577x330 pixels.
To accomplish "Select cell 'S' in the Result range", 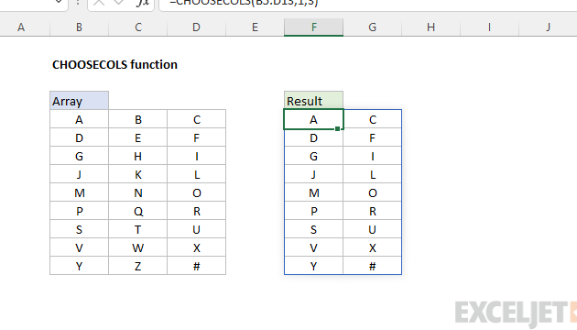I will coord(313,229).
